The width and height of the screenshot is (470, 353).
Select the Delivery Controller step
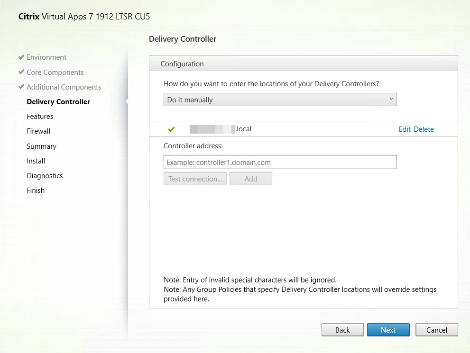pyautogui.click(x=58, y=102)
